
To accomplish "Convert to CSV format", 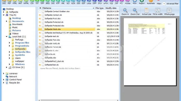I will point(32,2).
